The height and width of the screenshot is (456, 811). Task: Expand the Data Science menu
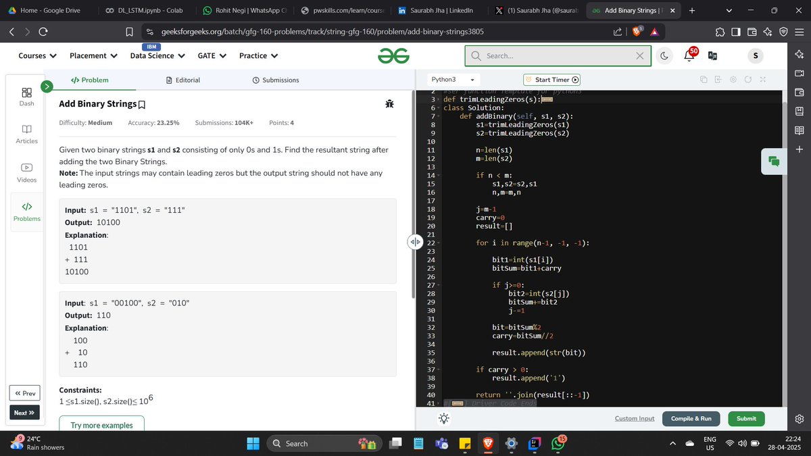[157, 55]
